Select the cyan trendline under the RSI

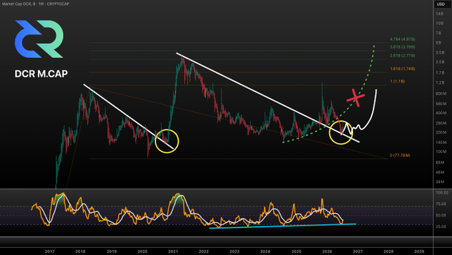point(282,226)
